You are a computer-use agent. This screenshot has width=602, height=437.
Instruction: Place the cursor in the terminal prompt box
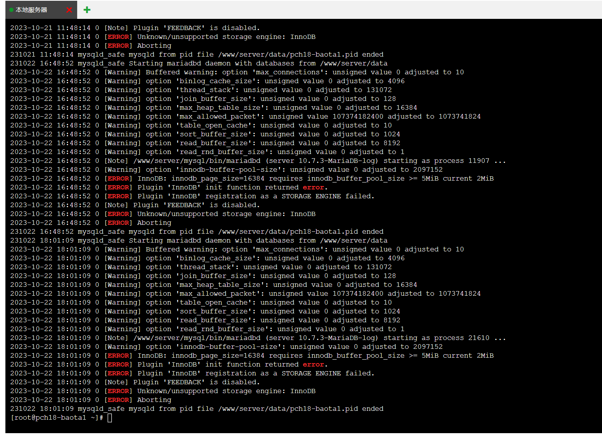pyautogui.click(x=110, y=418)
